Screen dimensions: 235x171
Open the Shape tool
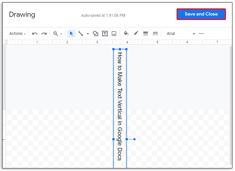click(x=96, y=34)
